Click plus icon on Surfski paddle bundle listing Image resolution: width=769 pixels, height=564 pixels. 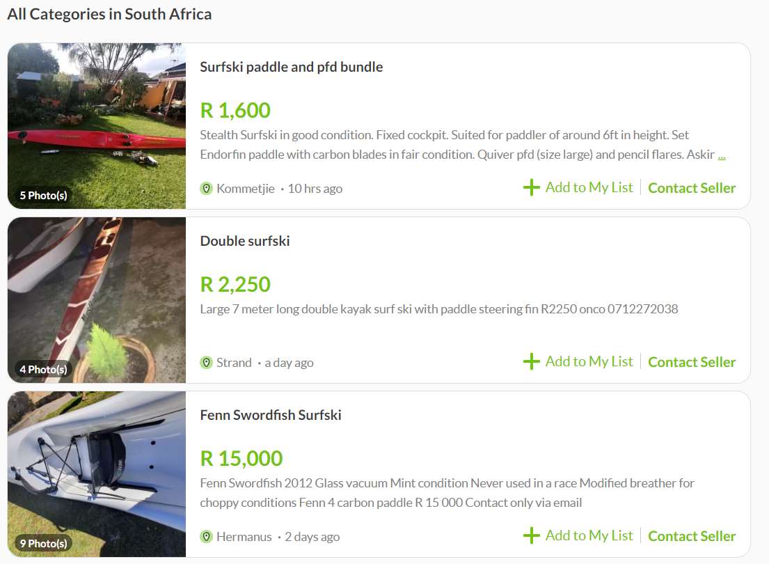point(531,187)
